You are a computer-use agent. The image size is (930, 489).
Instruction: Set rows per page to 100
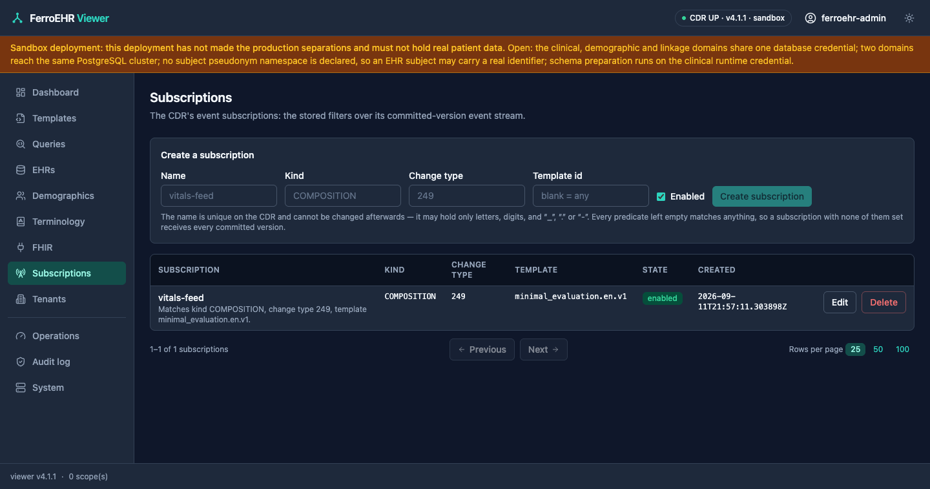902,349
